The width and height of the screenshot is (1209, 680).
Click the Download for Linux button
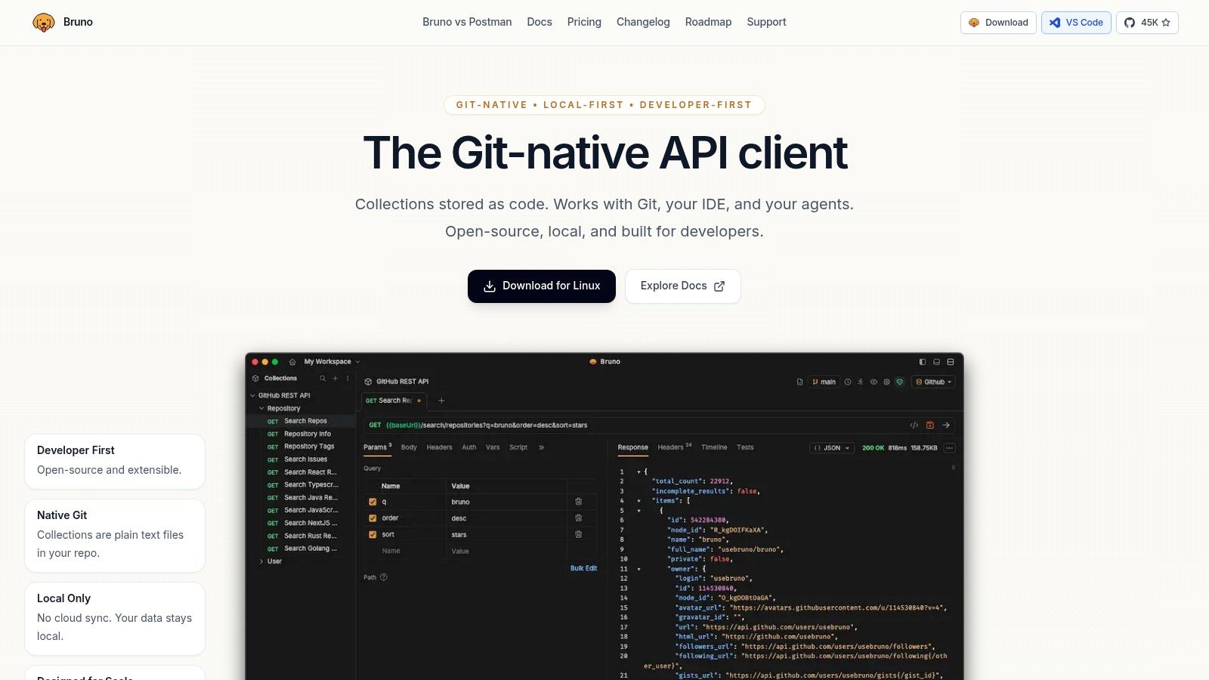542,286
